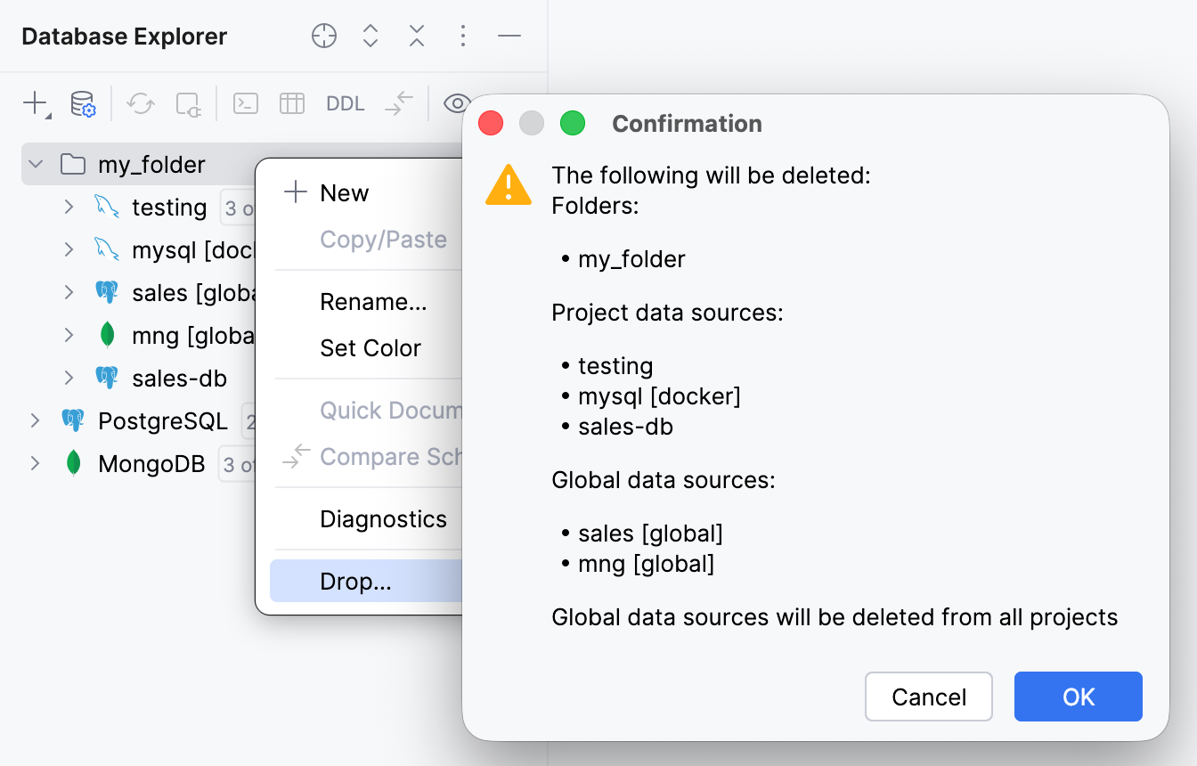Click the green zoom button of Confirmation
This screenshot has width=1197, height=766.
(x=573, y=123)
